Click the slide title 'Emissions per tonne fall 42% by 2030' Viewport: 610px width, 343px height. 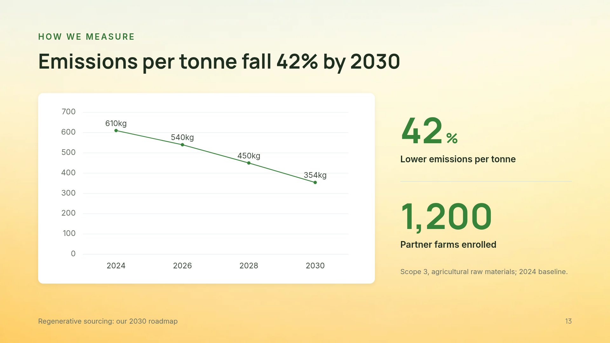(219, 62)
